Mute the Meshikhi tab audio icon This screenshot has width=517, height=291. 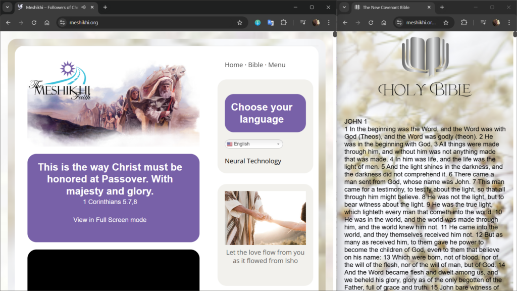tap(84, 7)
